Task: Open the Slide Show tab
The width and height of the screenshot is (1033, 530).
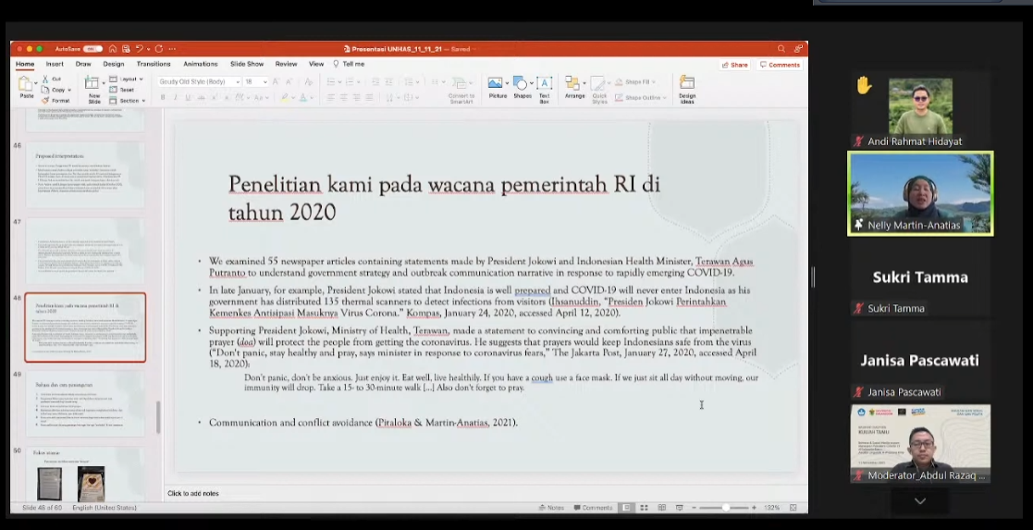Action: (247, 64)
